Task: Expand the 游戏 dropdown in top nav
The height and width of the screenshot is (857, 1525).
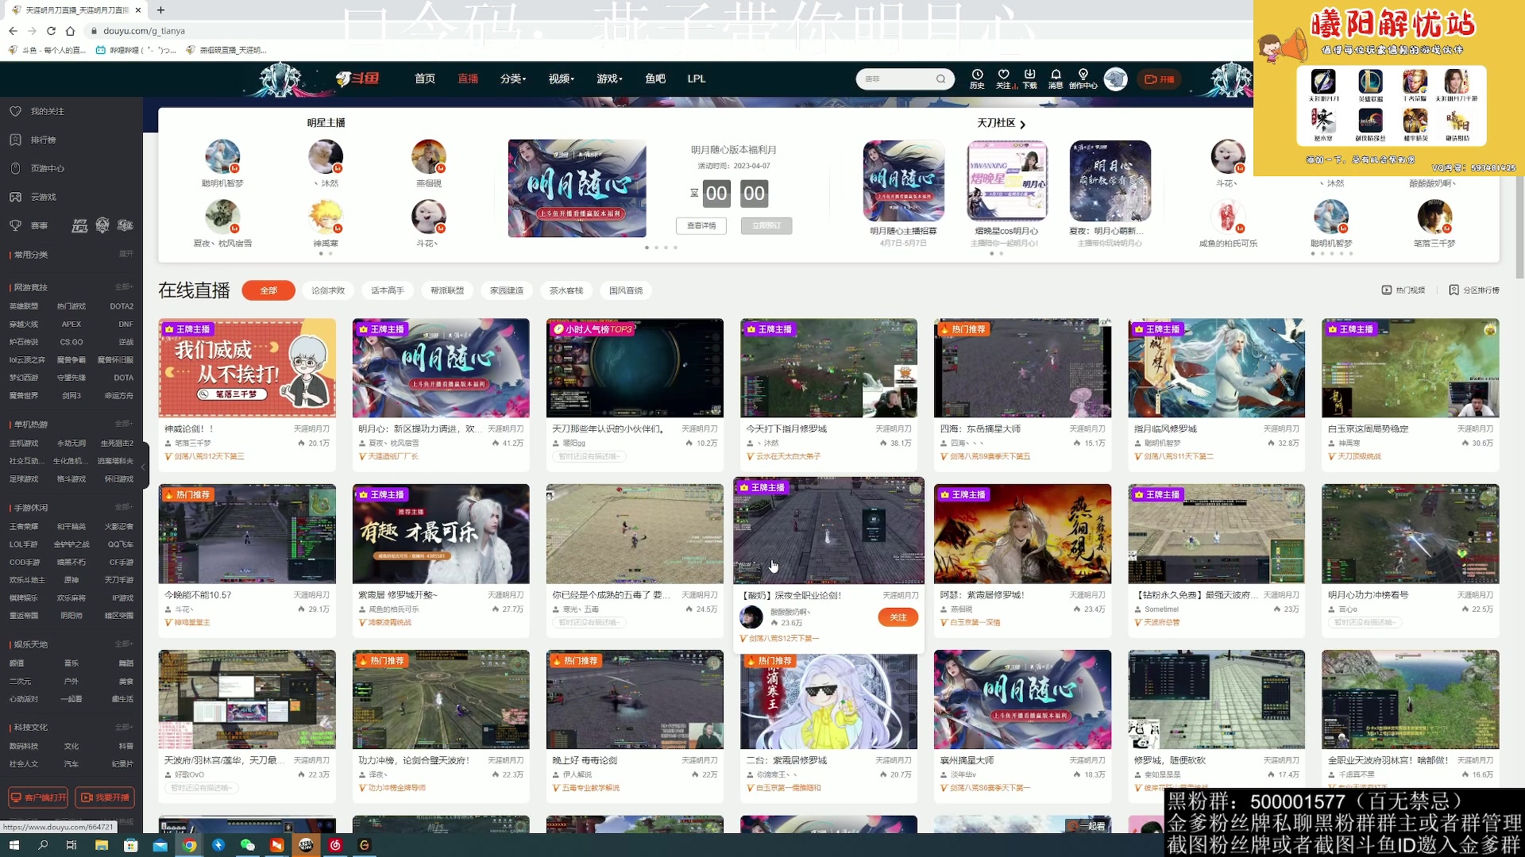Action: 609,79
